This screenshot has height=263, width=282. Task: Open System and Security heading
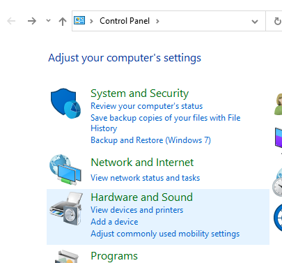coord(139,93)
